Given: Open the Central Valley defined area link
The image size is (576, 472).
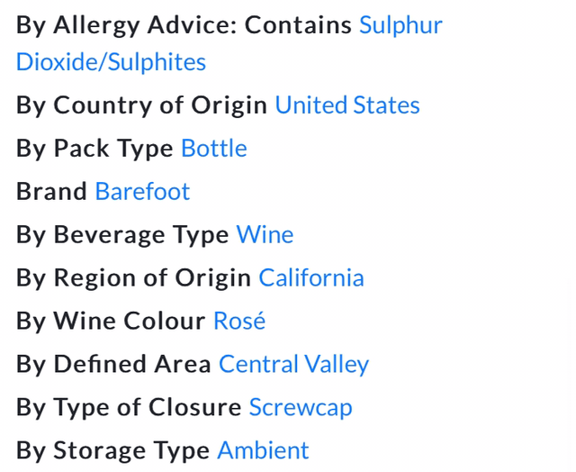Looking at the screenshot, I should click(293, 365).
